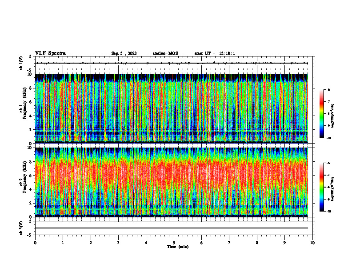The image size is (352, 272).
Task: Click the ch.1 voltage waveform trace
Action: [x=172, y=63]
